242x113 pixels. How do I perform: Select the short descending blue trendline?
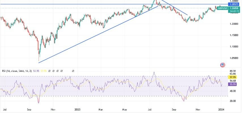(174, 8)
